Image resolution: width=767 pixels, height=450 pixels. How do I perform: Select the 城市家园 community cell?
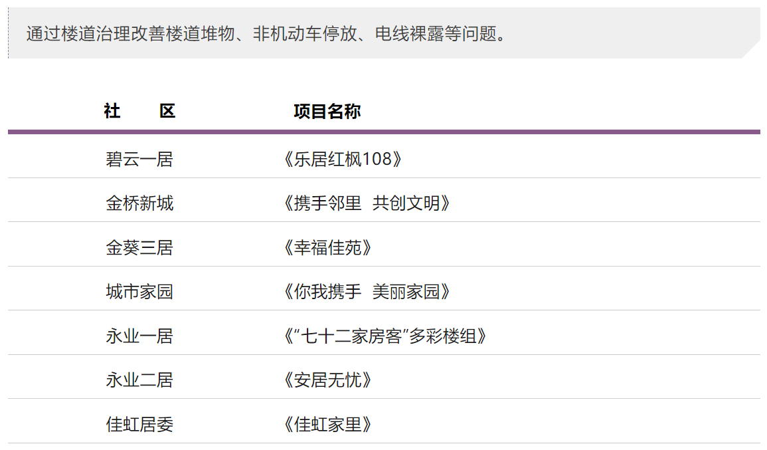pyautogui.click(x=139, y=292)
